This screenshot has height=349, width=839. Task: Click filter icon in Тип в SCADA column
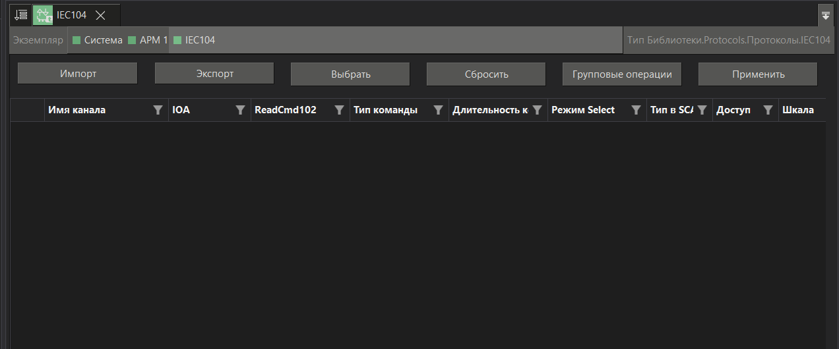click(x=702, y=110)
